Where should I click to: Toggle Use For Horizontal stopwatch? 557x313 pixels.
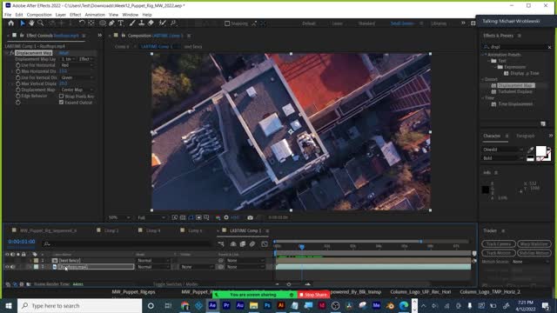(17, 65)
